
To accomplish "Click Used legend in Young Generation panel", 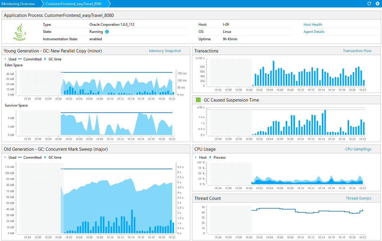I will tap(11, 59).
